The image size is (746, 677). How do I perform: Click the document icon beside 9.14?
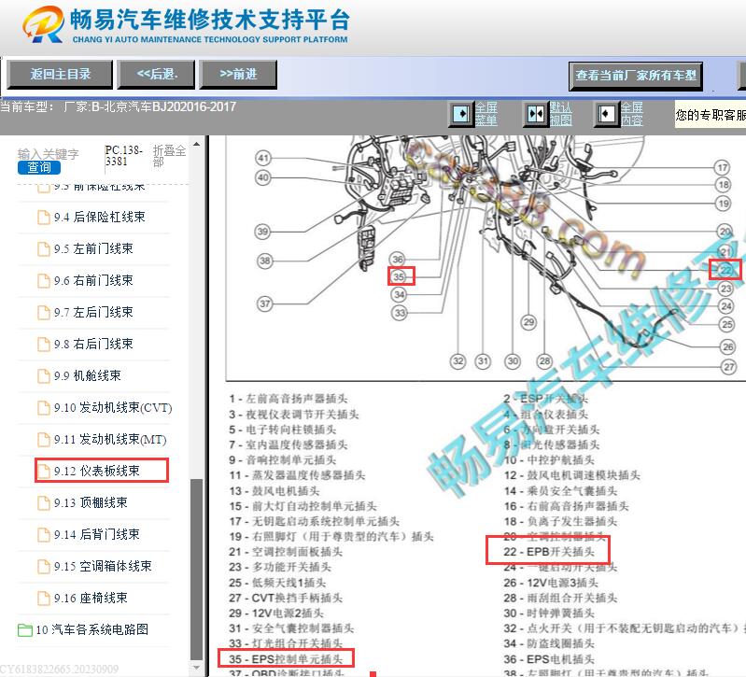click(44, 535)
